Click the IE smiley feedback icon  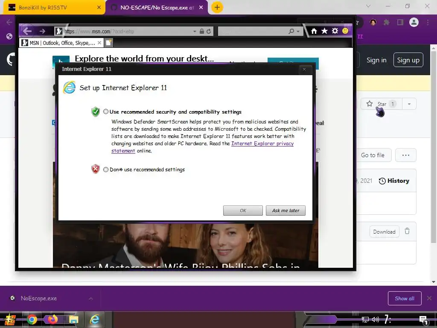345,31
